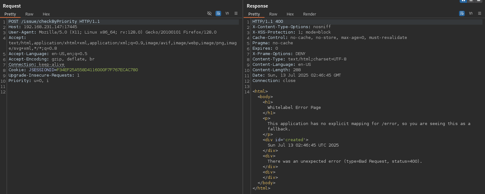Switch the Request view to Hex
The image size is (485, 194).
46,14
